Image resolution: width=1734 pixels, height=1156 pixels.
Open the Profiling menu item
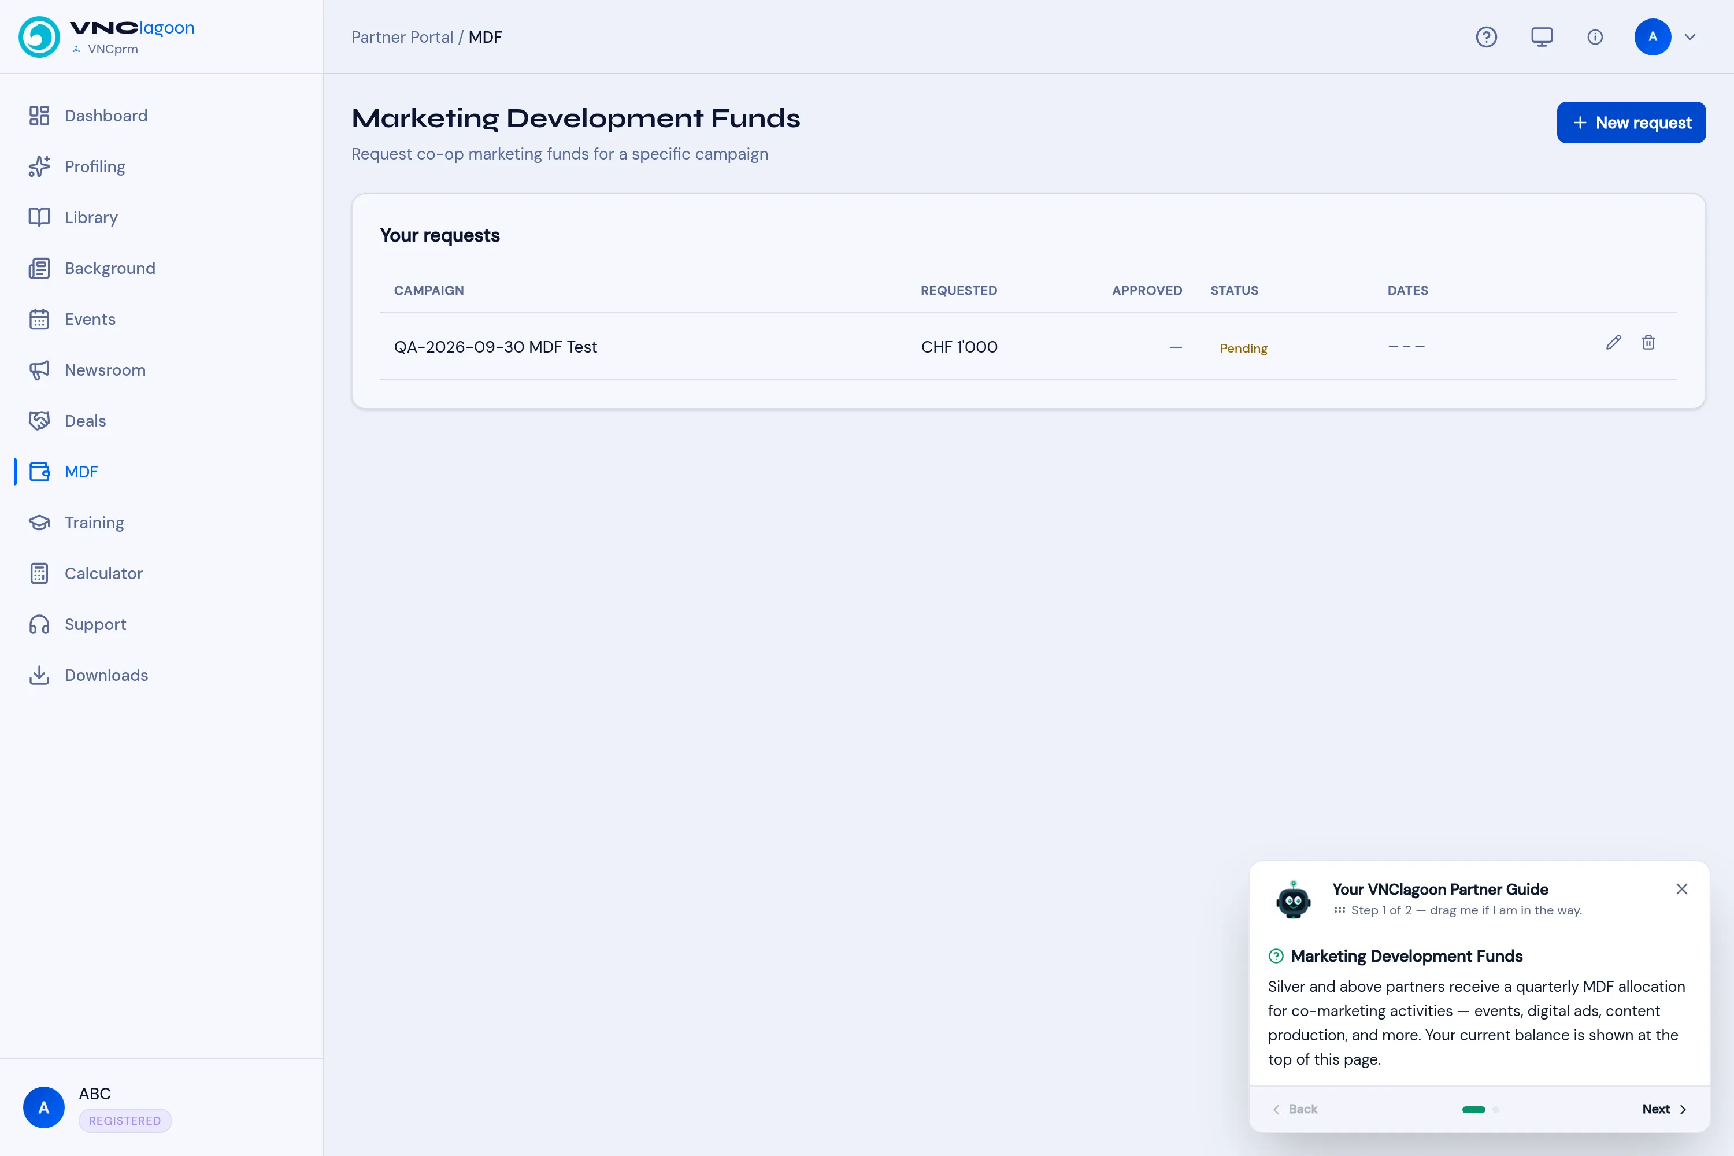point(161,166)
